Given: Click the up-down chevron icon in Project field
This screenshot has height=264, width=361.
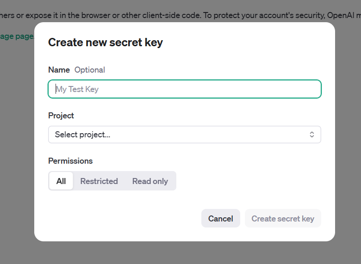Looking at the screenshot, I should pyautogui.click(x=312, y=135).
